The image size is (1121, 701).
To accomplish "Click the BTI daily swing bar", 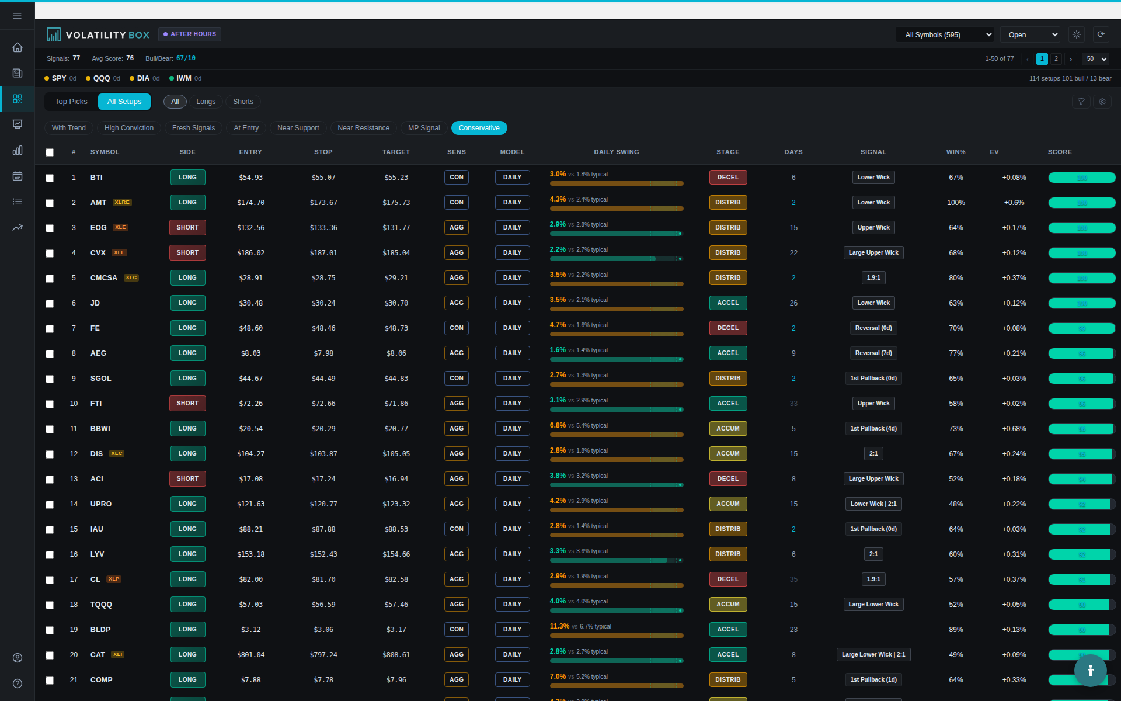I will [x=617, y=183].
